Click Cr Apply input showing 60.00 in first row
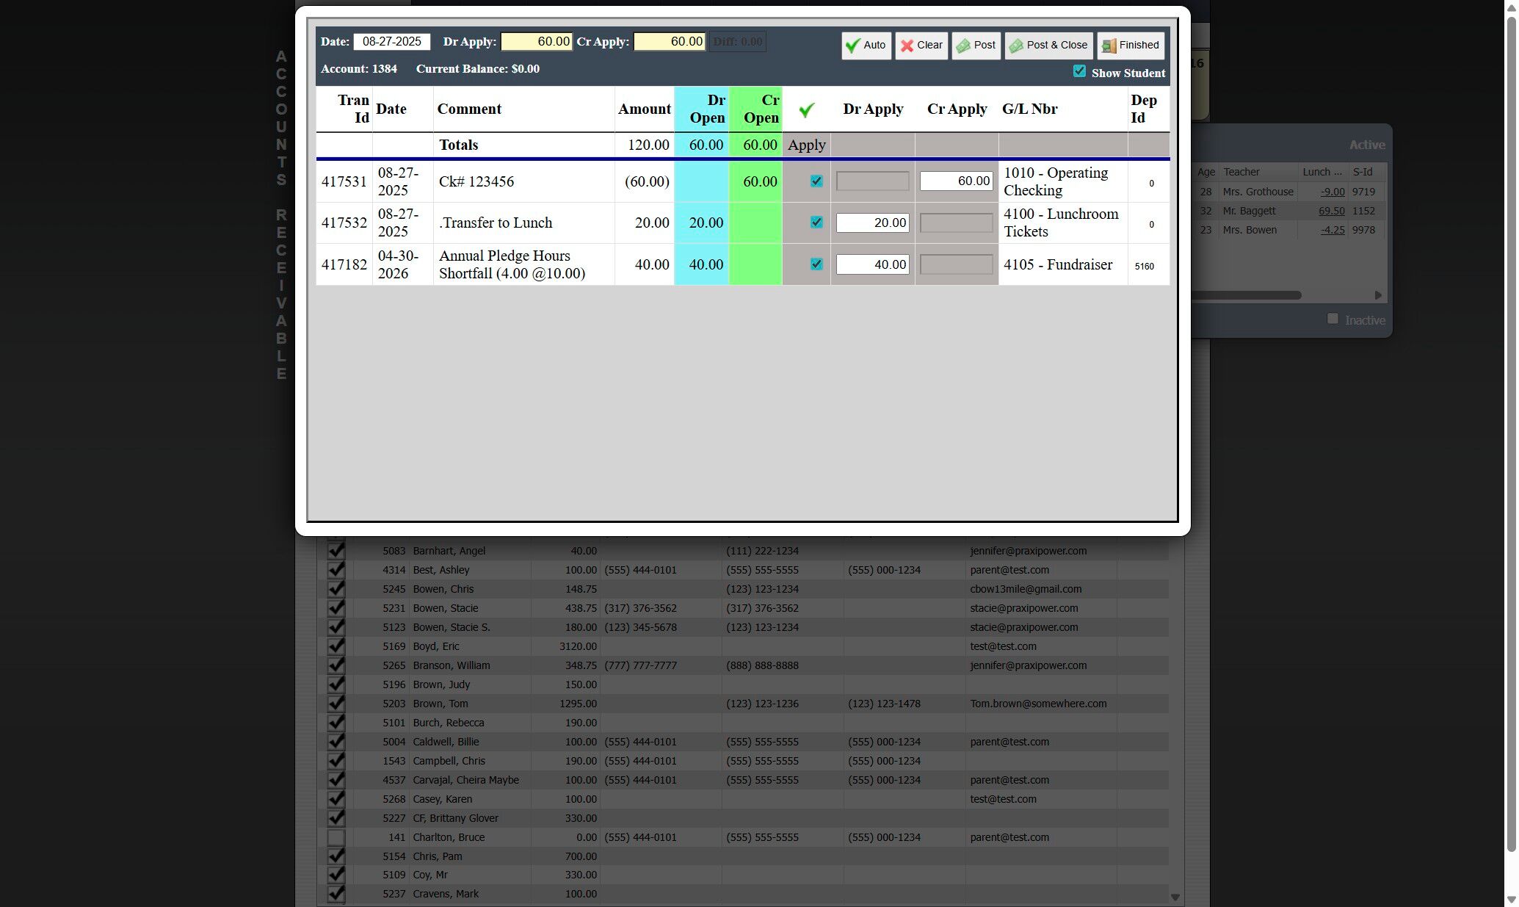 pos(956,181)
